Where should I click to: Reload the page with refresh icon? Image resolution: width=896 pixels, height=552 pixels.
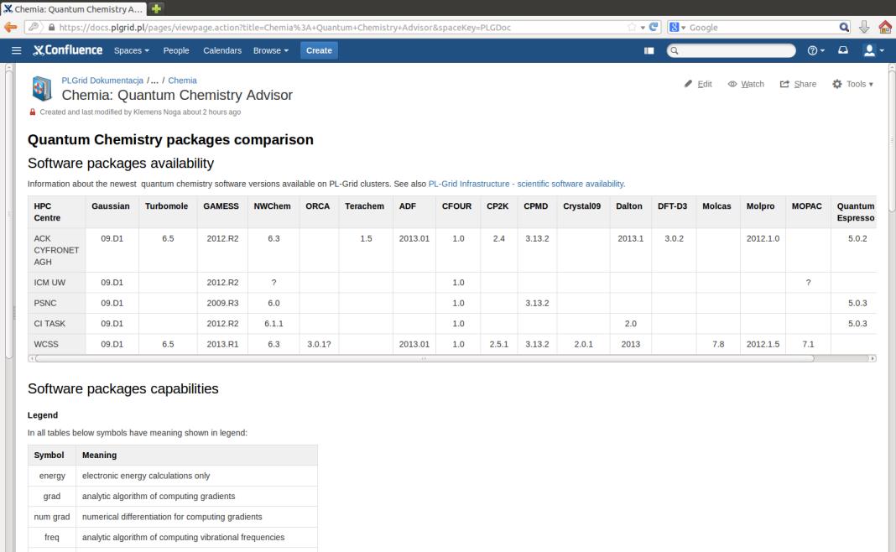654,27
